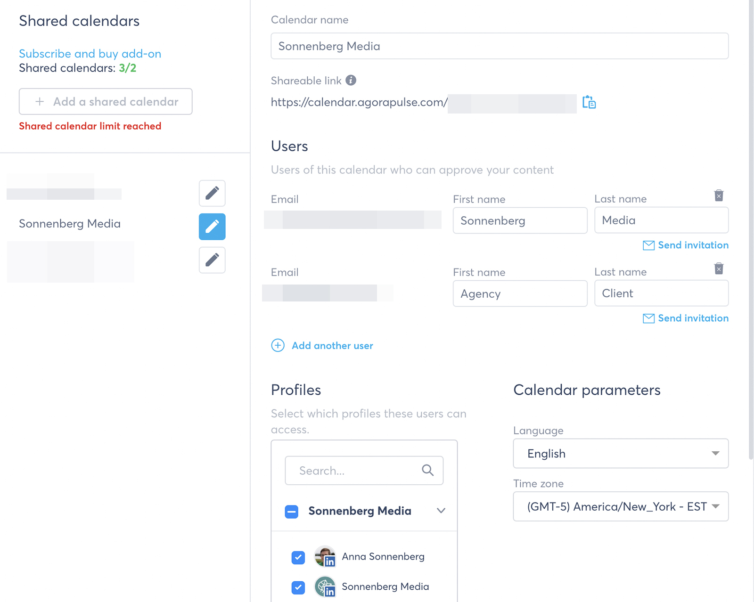Send invitation to Sonnenberg Media user
This screenshot has width=754, height=602.
click(686, 245)
